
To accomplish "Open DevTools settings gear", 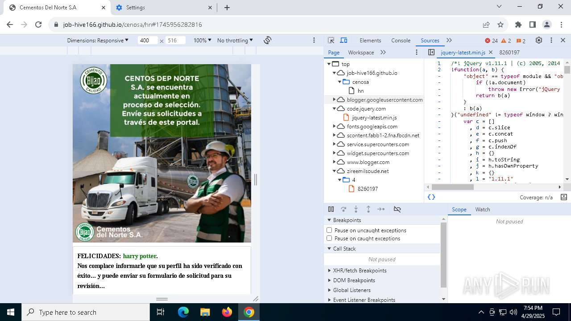I will tap(539, 40).
